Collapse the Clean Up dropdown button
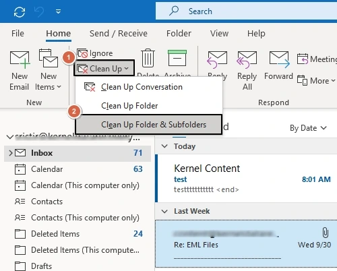The height and width of the screenshot is (271, 337). tap(104, 68)
